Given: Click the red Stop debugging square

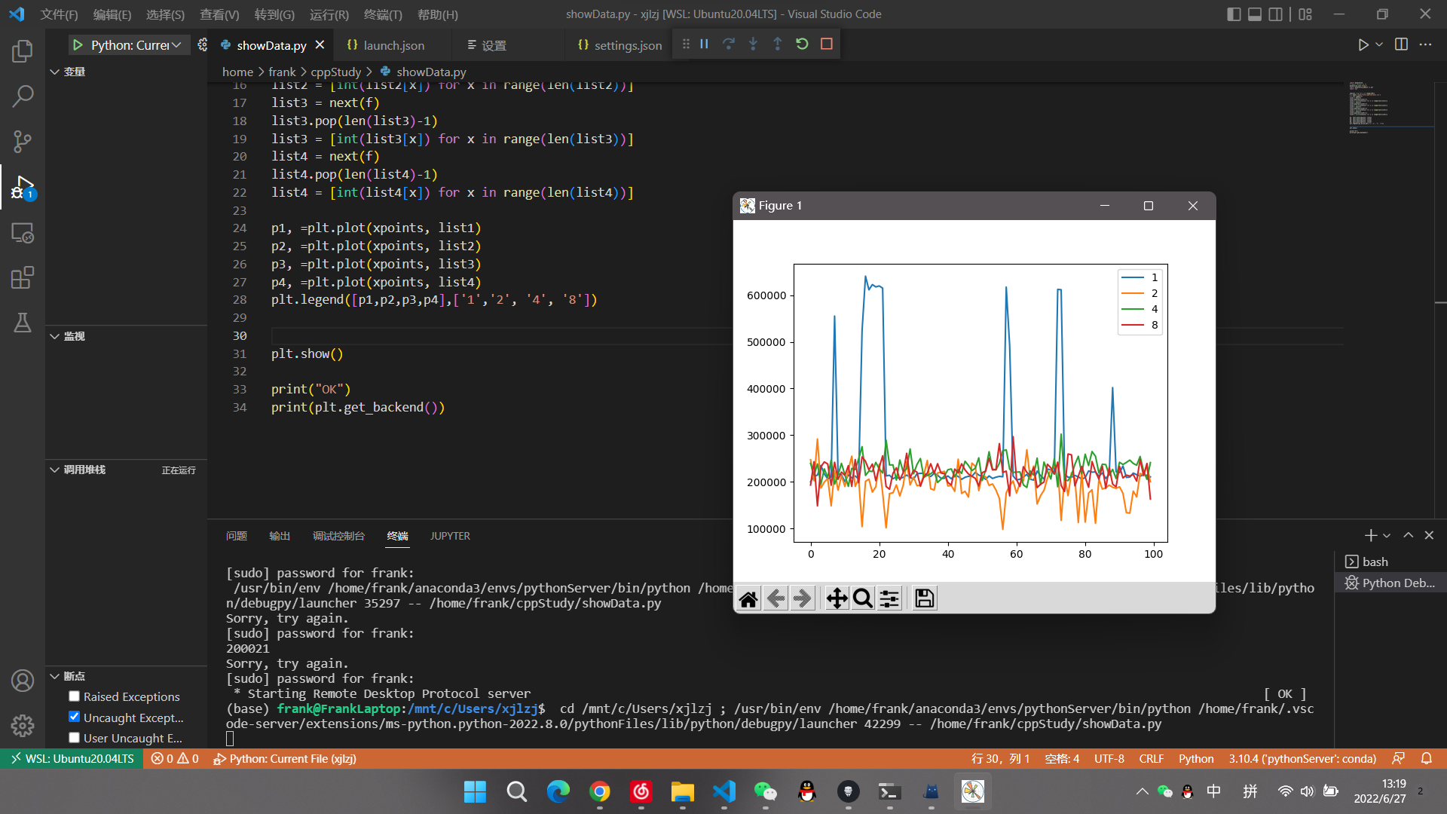Looking at the screenshot, I should (x=826, y=44).
